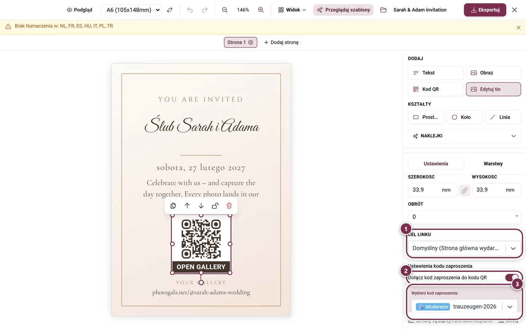Image resolution: width=526 pixels, height=329 pixels.
Task: Add a Prost... rectangle shape
Action: click(426, 117)
